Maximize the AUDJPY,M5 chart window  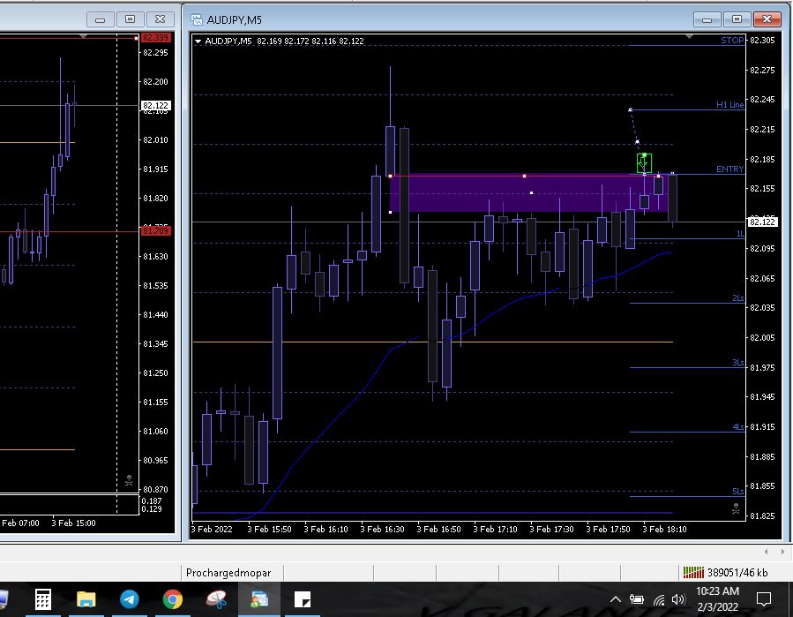737,19
